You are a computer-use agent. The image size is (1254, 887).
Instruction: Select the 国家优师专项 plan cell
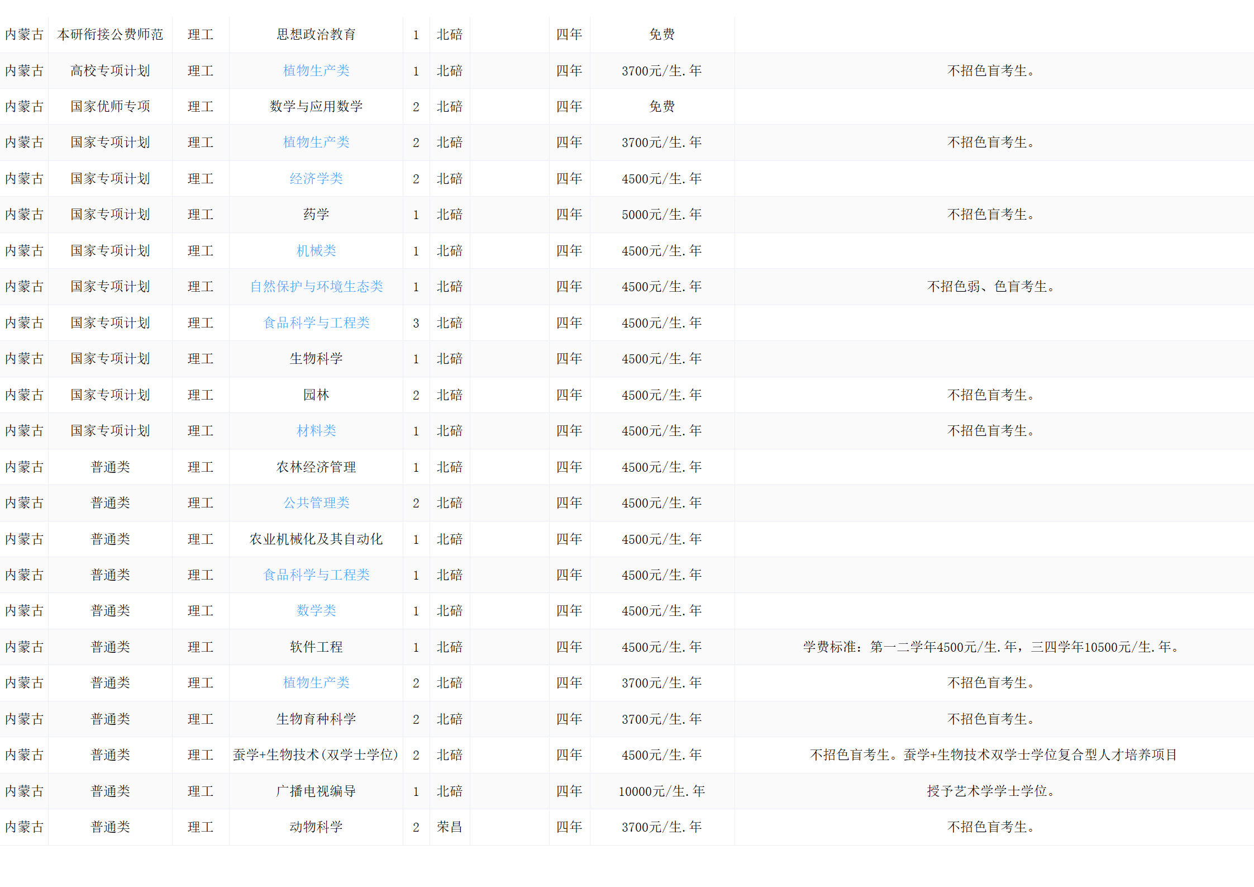point(110,107)
